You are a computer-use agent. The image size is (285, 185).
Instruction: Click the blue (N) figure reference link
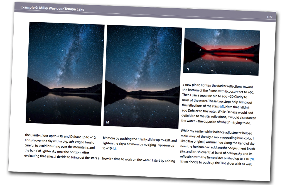[252, 159]
